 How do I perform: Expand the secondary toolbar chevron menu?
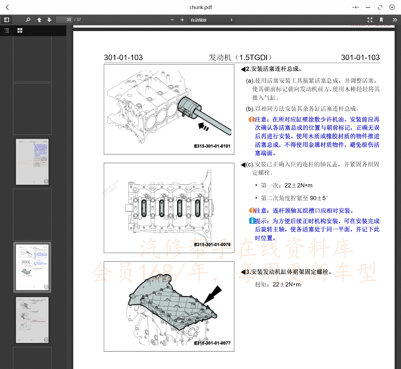(x=395, y=20)
